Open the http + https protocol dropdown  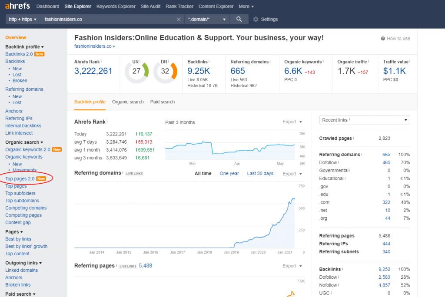pos(23,19)
